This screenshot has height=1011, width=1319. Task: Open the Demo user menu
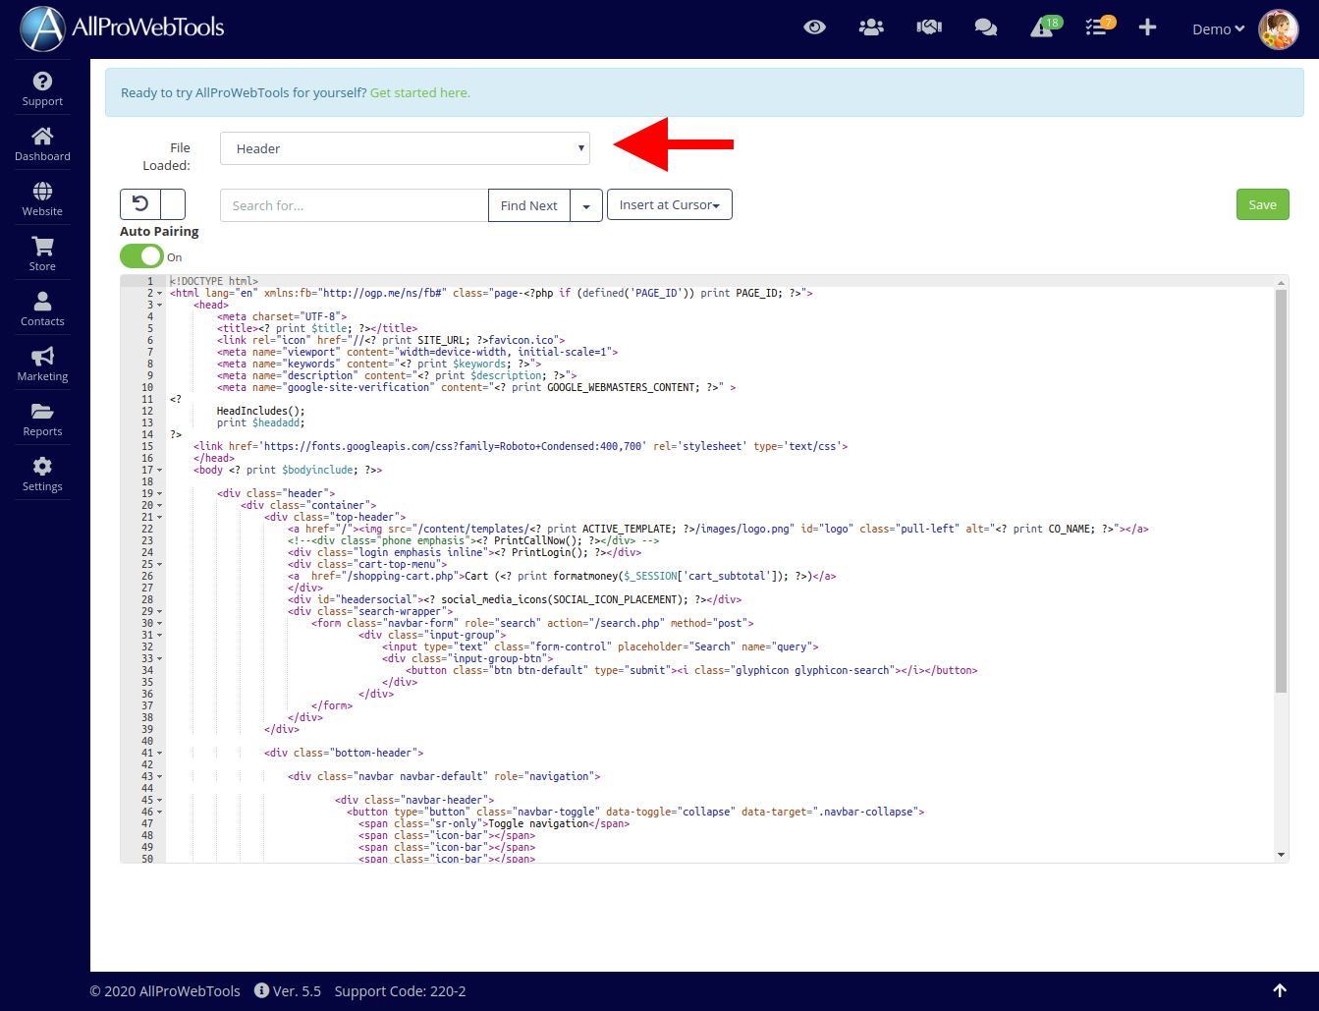click(x=1218, y=29)
